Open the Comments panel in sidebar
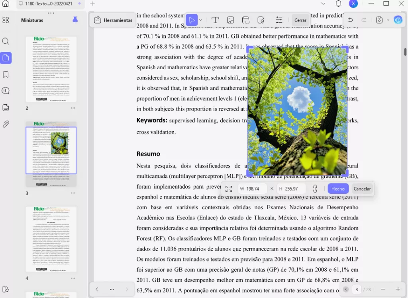 6,91
